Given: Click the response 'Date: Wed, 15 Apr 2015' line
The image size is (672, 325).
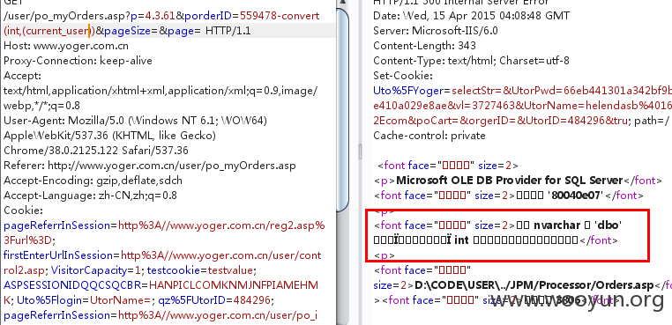Looking at the screenshot, I should point(472,16).
